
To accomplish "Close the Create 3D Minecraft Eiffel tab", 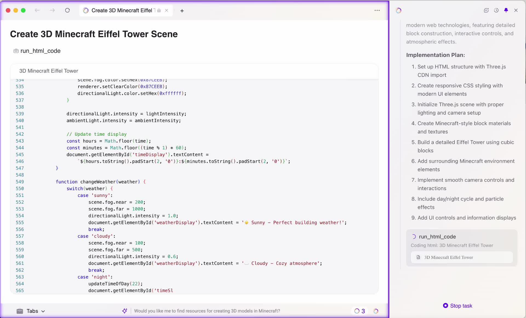I will (x=167, y=10).
